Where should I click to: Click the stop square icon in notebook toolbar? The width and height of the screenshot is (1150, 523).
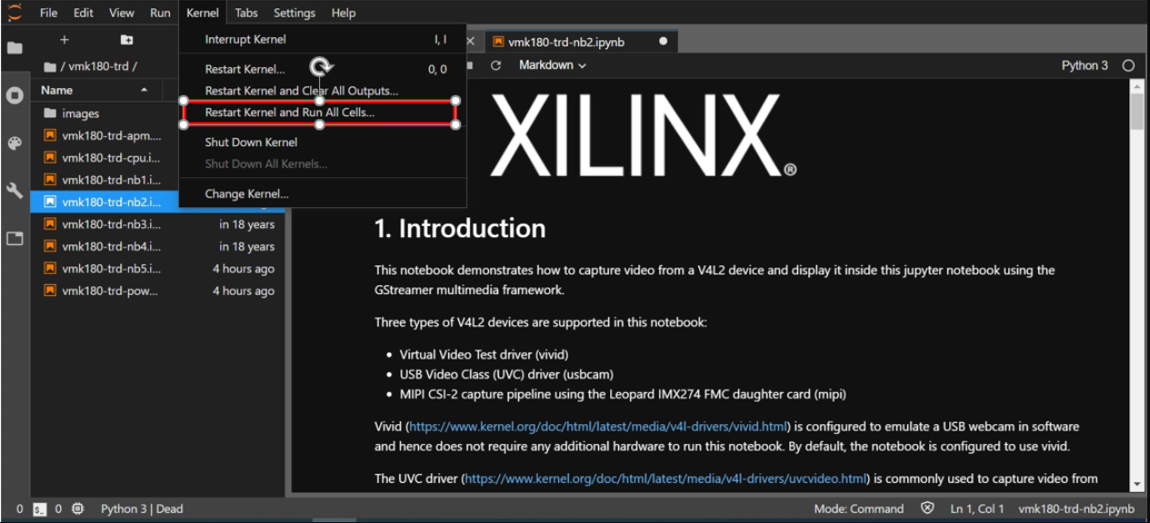(470, 65)
